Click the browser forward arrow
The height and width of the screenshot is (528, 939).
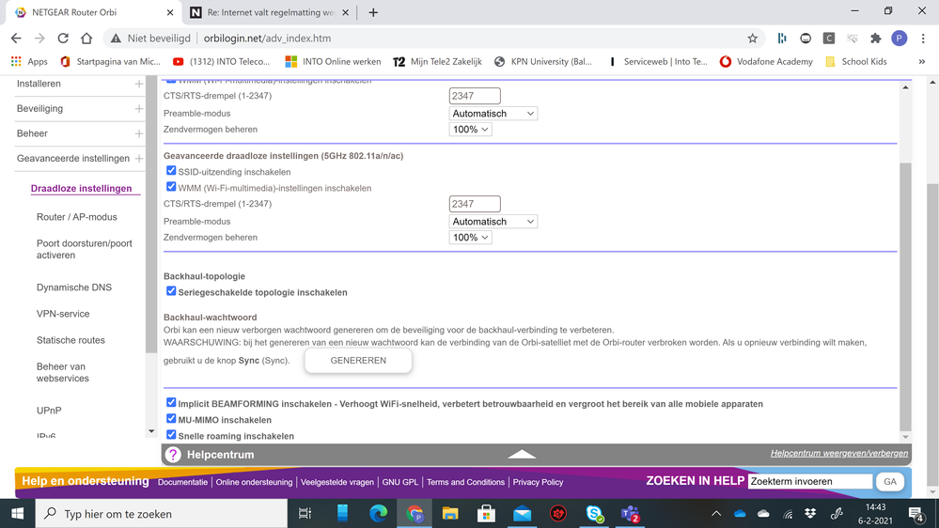click(39, 39)
